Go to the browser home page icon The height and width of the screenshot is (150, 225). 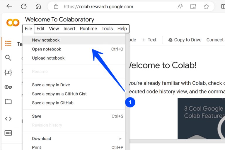pos(38,6)
